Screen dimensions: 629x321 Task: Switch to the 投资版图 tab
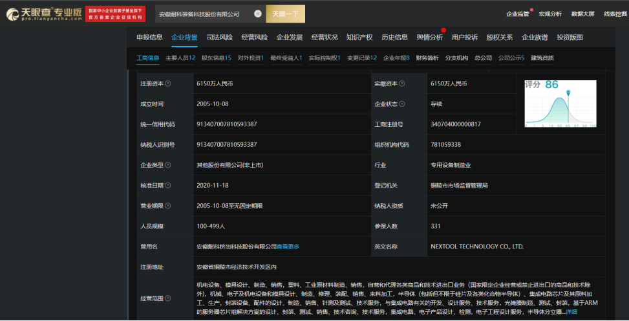(570, 38)
